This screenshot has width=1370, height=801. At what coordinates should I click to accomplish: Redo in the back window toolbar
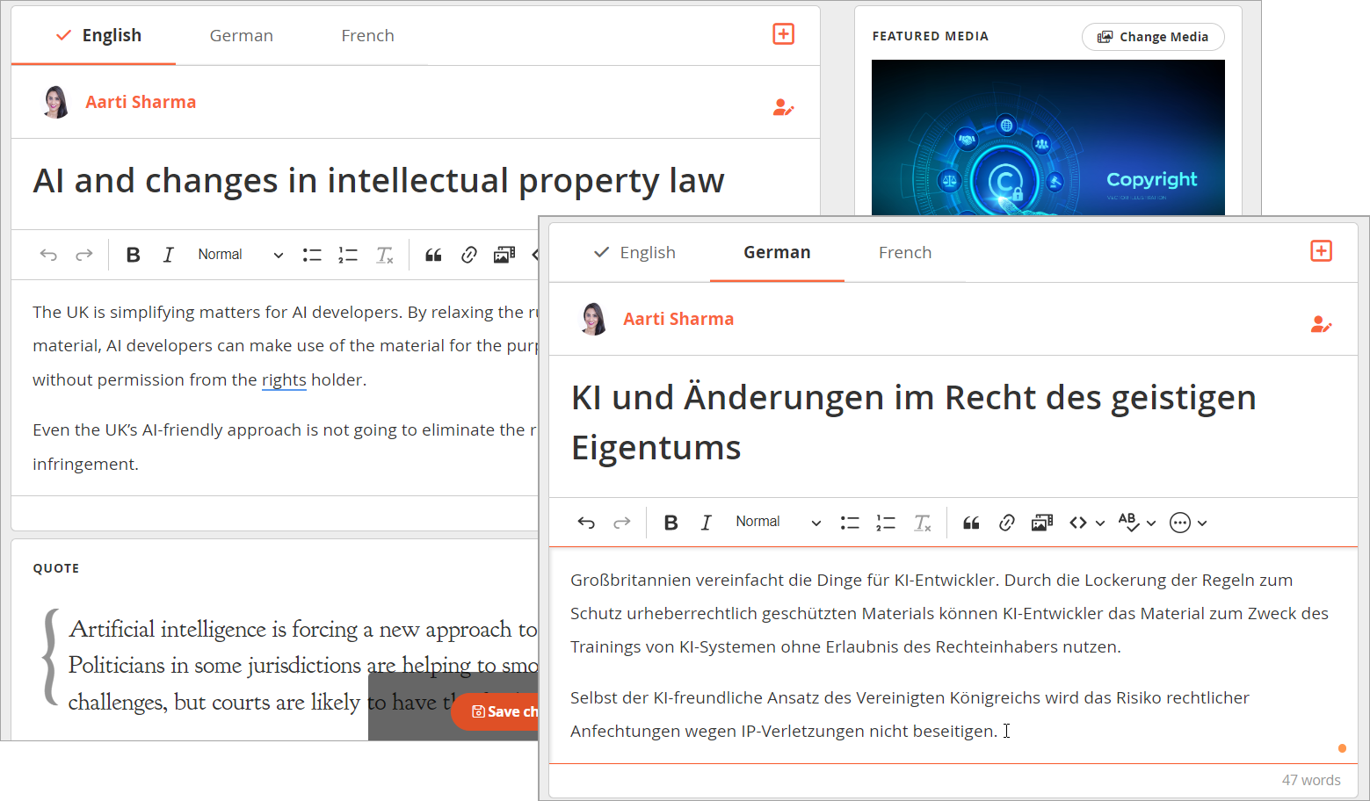click(84, 255)
